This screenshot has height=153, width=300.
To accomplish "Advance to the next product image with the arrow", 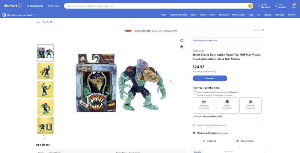I will click(x=171, y=81).
